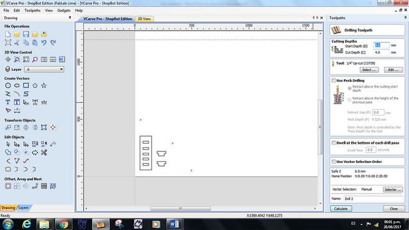
Task: Open an existing file via the first yellow folder icon
Action: (17, 34)
